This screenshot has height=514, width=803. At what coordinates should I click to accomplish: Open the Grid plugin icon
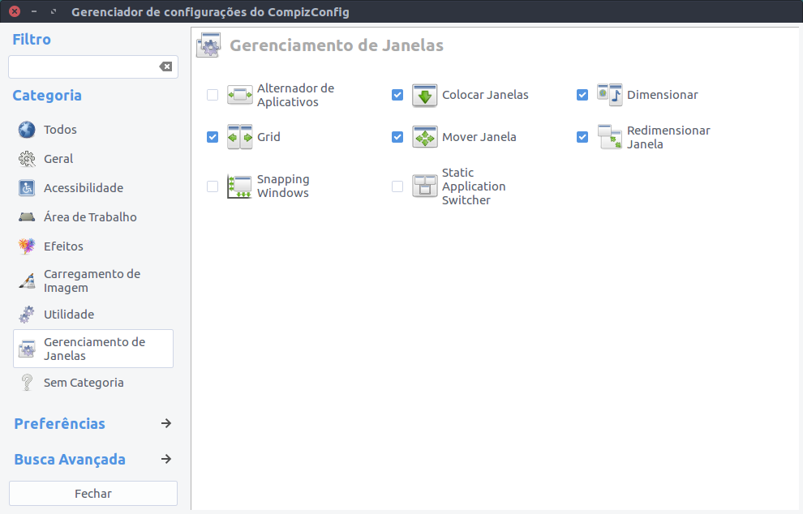coord(239,137)
